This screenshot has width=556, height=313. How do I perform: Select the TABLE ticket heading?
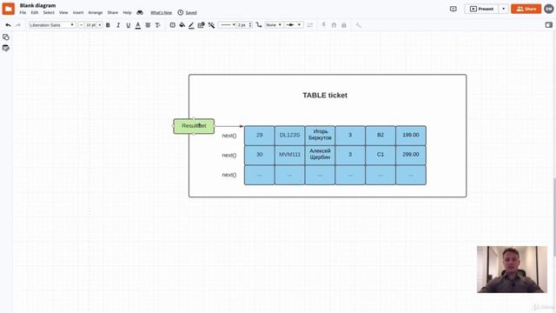325,95
